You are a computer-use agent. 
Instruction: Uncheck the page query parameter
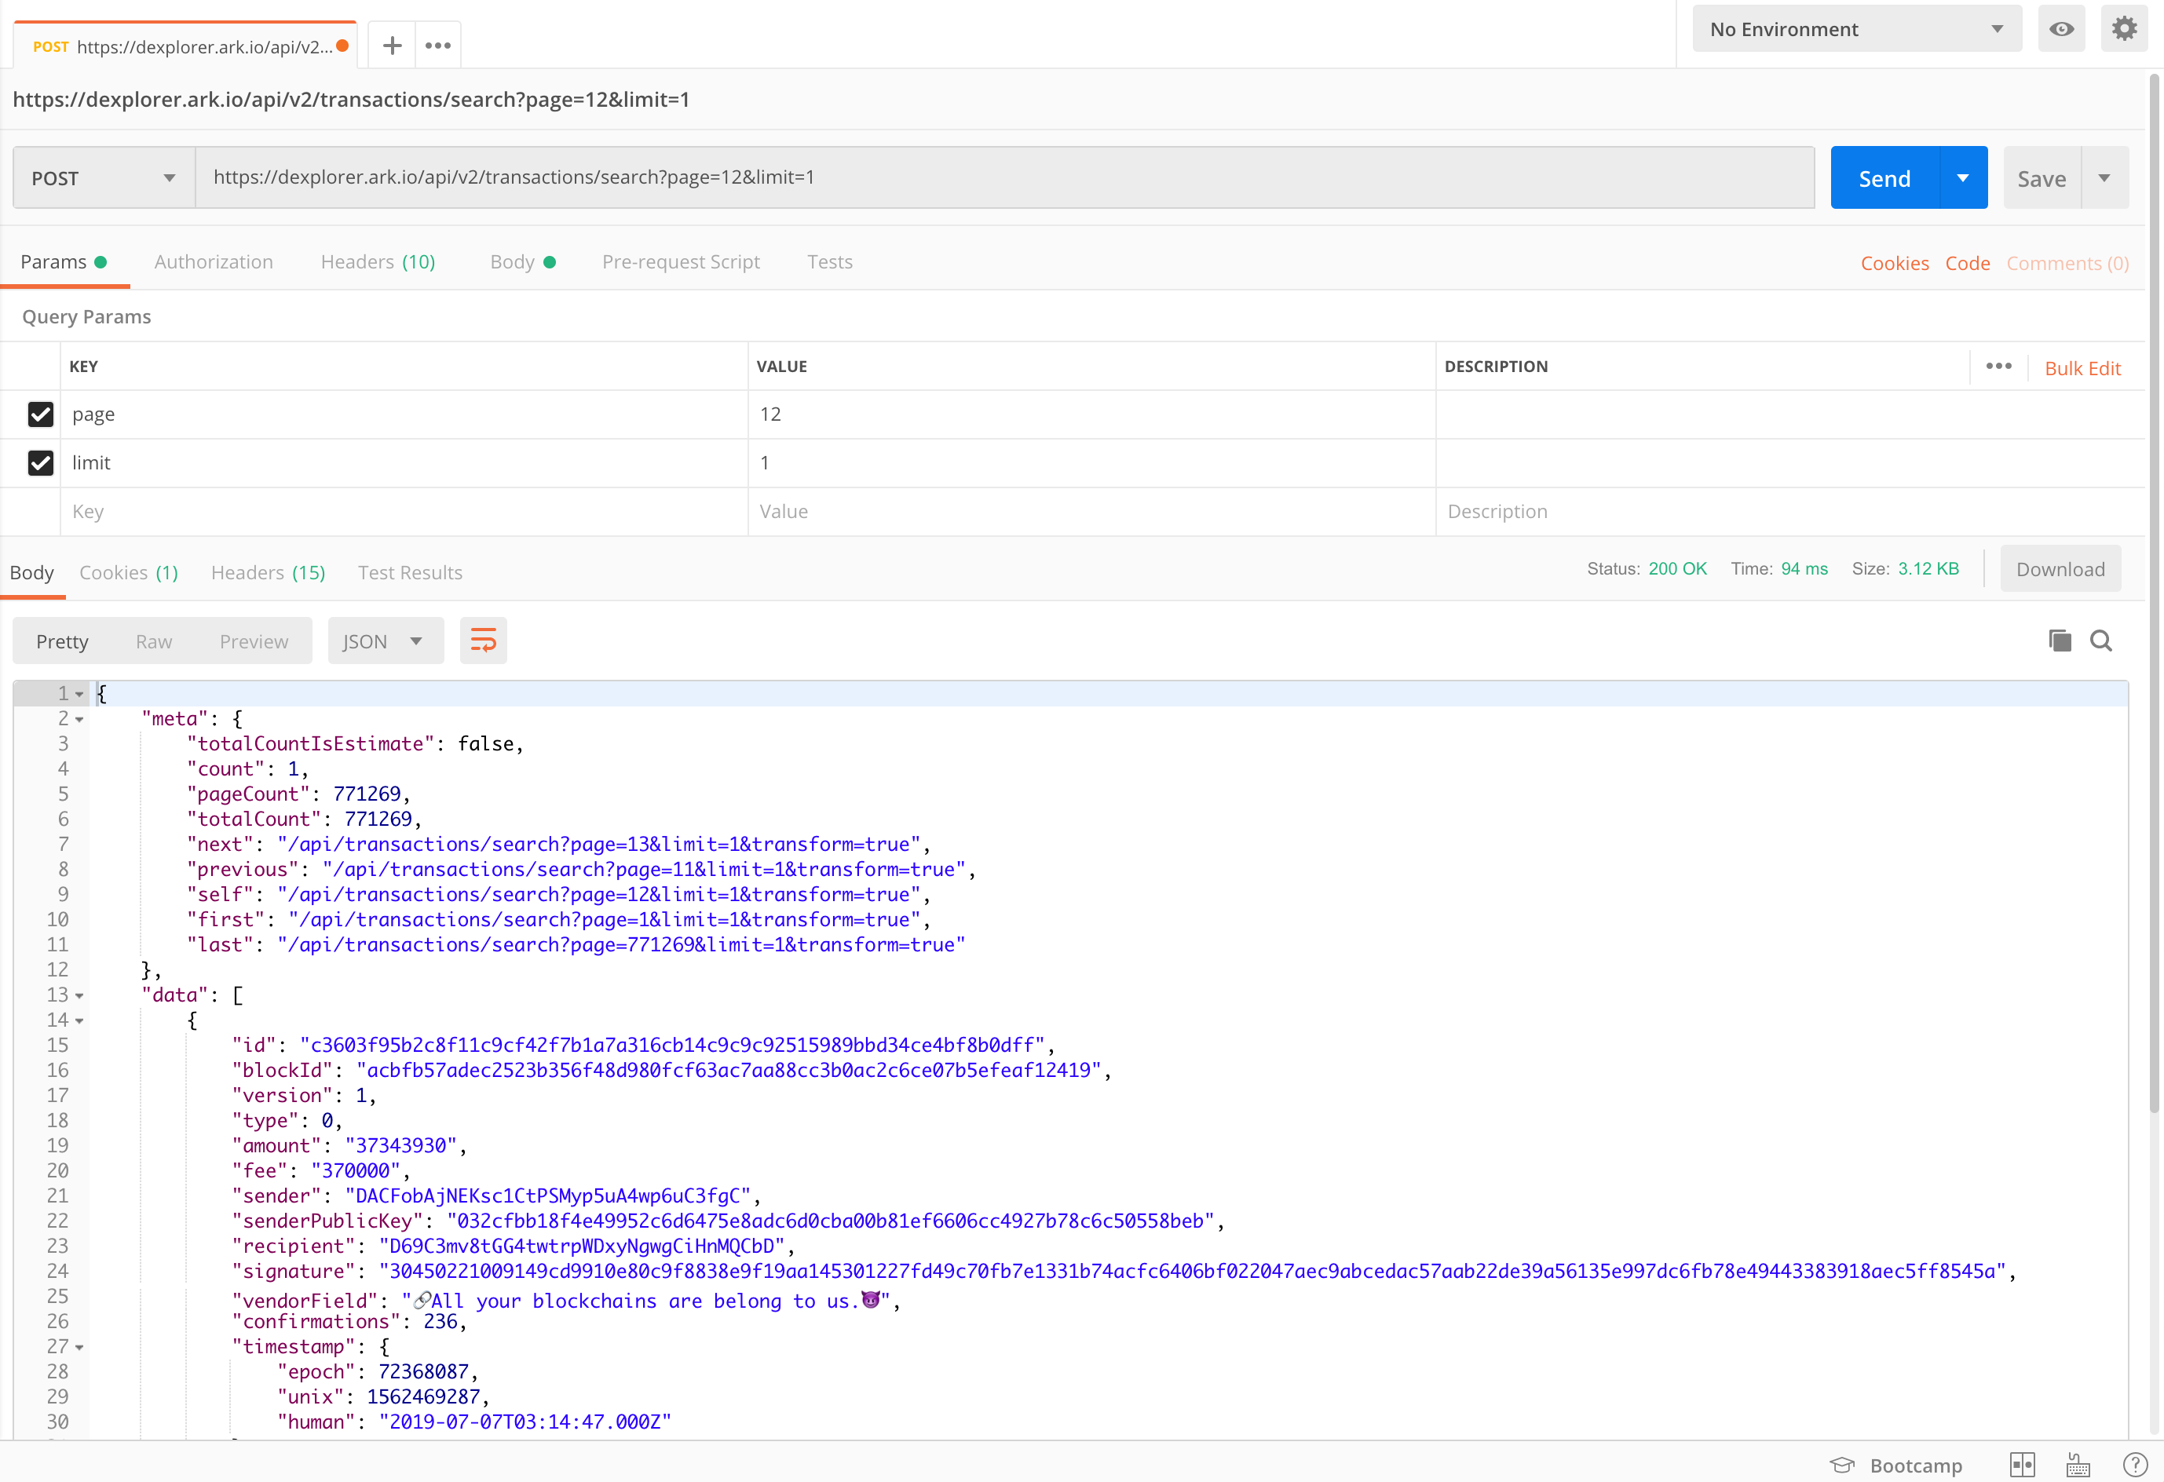[x=40, y=414]
